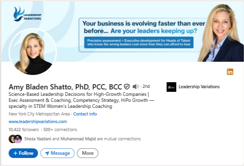
Task: Open the More actions menu
Action: [88, 153]
